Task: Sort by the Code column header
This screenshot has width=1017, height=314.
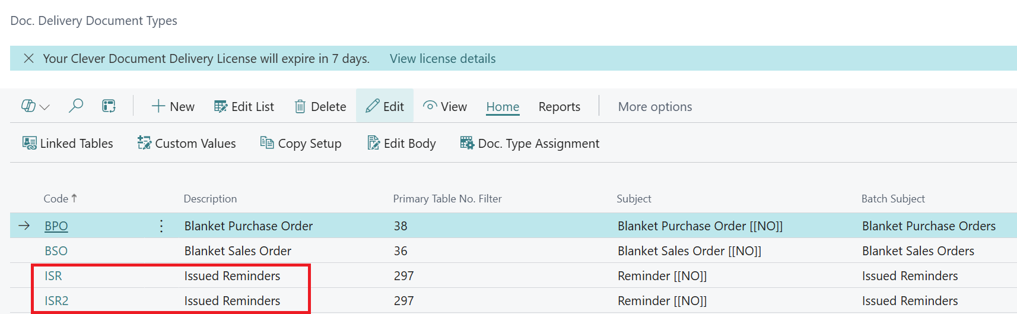Action: pos(56,199)
